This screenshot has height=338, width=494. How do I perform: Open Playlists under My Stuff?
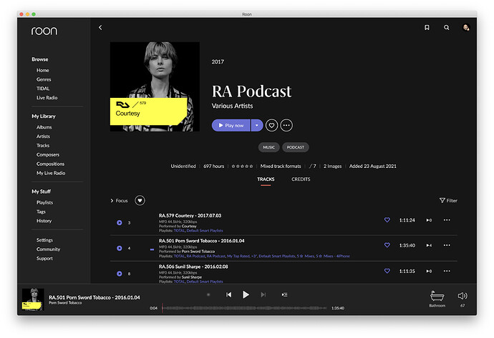pyautogui.click(x=44, y=202)
